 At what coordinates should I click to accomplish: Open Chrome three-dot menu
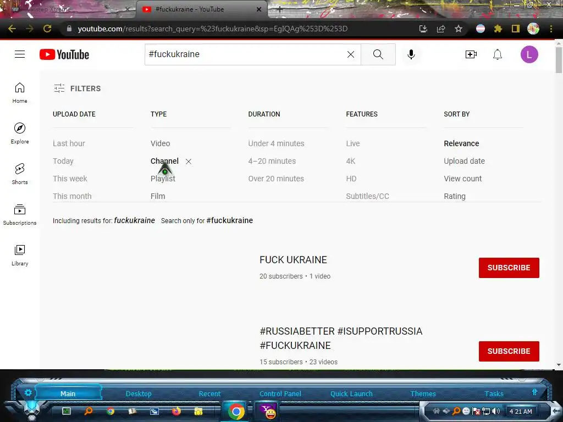(551, 29)
